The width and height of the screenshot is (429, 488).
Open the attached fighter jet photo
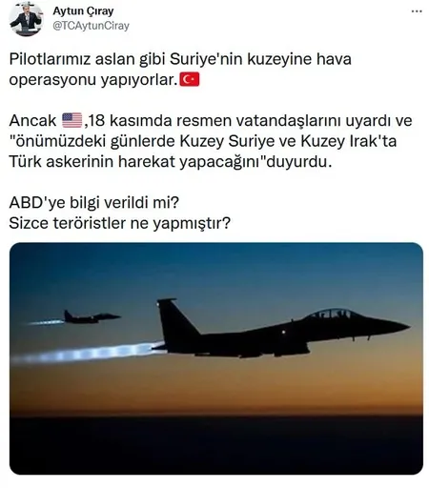[x=216, y=358]
